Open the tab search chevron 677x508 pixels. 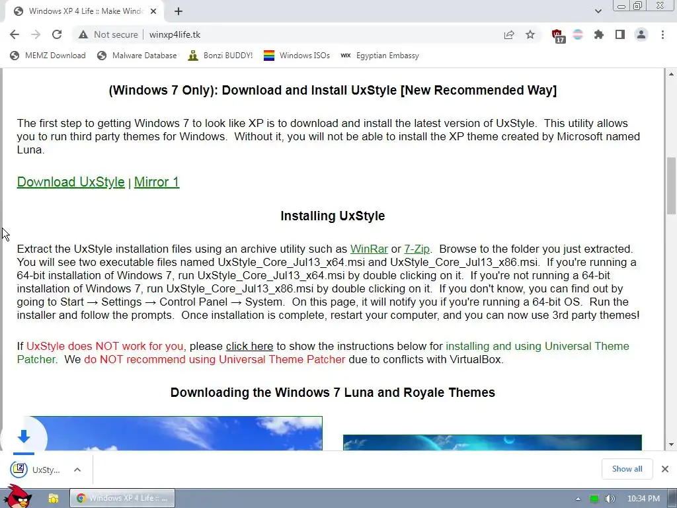(x=598, y=11)
